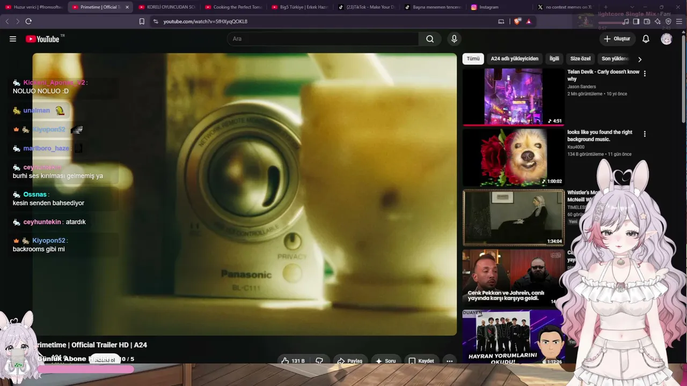Start voice search with the microphone
This screenshot has height=386, width=687.
(454, 39)
